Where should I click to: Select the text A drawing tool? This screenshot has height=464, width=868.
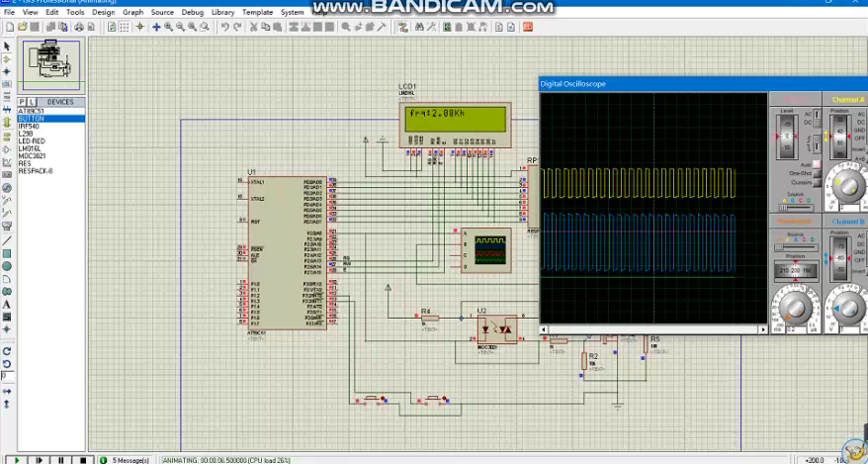[7, 305]
